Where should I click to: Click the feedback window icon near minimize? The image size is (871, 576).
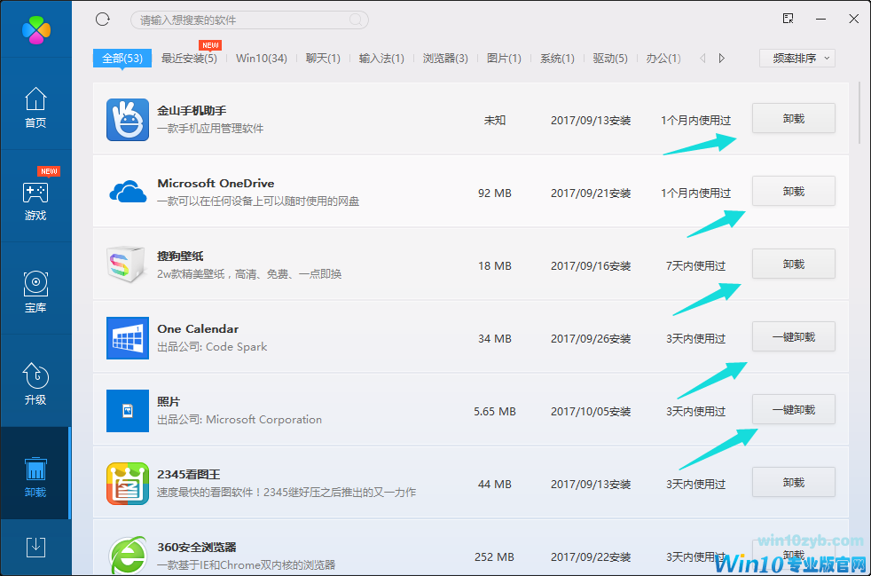click(786, 19)
